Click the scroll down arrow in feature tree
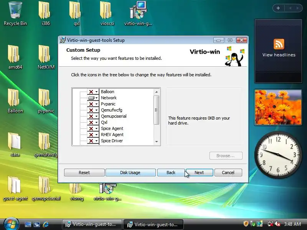Image resolution: width=307 pixels, height=230 pixels. pyautogui.click(x=157, y=141)
